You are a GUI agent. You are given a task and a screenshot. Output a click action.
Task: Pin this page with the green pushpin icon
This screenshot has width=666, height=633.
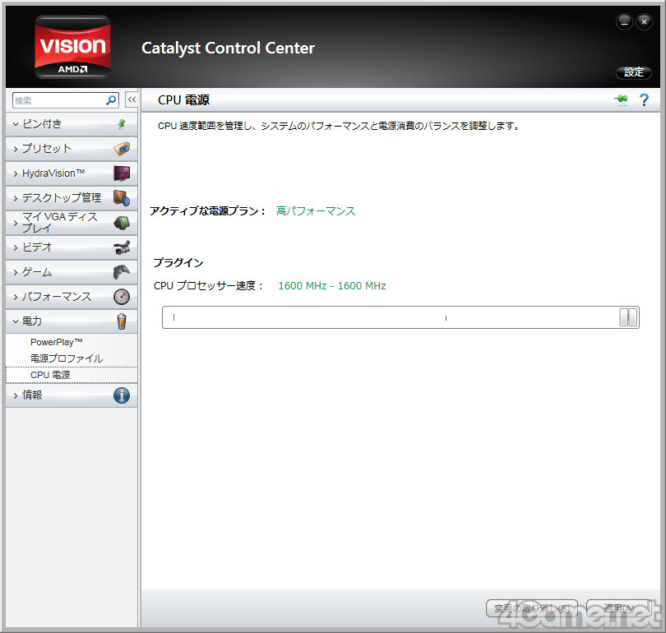click(x=621, y=99)
